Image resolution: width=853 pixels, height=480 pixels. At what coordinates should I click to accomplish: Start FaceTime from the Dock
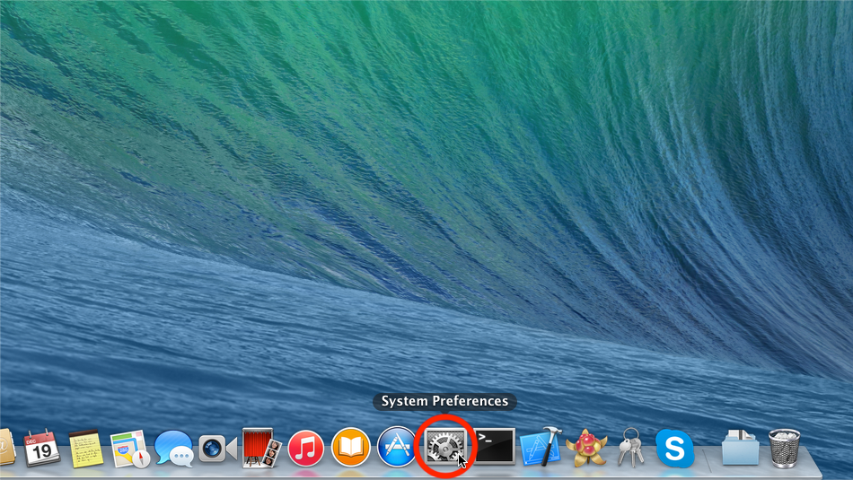tap(217, 447)
